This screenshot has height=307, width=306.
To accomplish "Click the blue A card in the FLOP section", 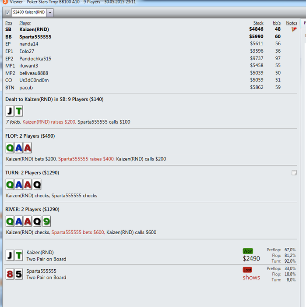I will pyautogui.click(x=19, y=148).
